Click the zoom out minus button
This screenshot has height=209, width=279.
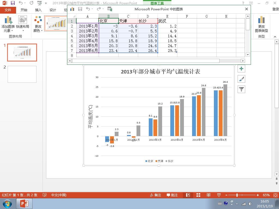[x=226, y=195]
